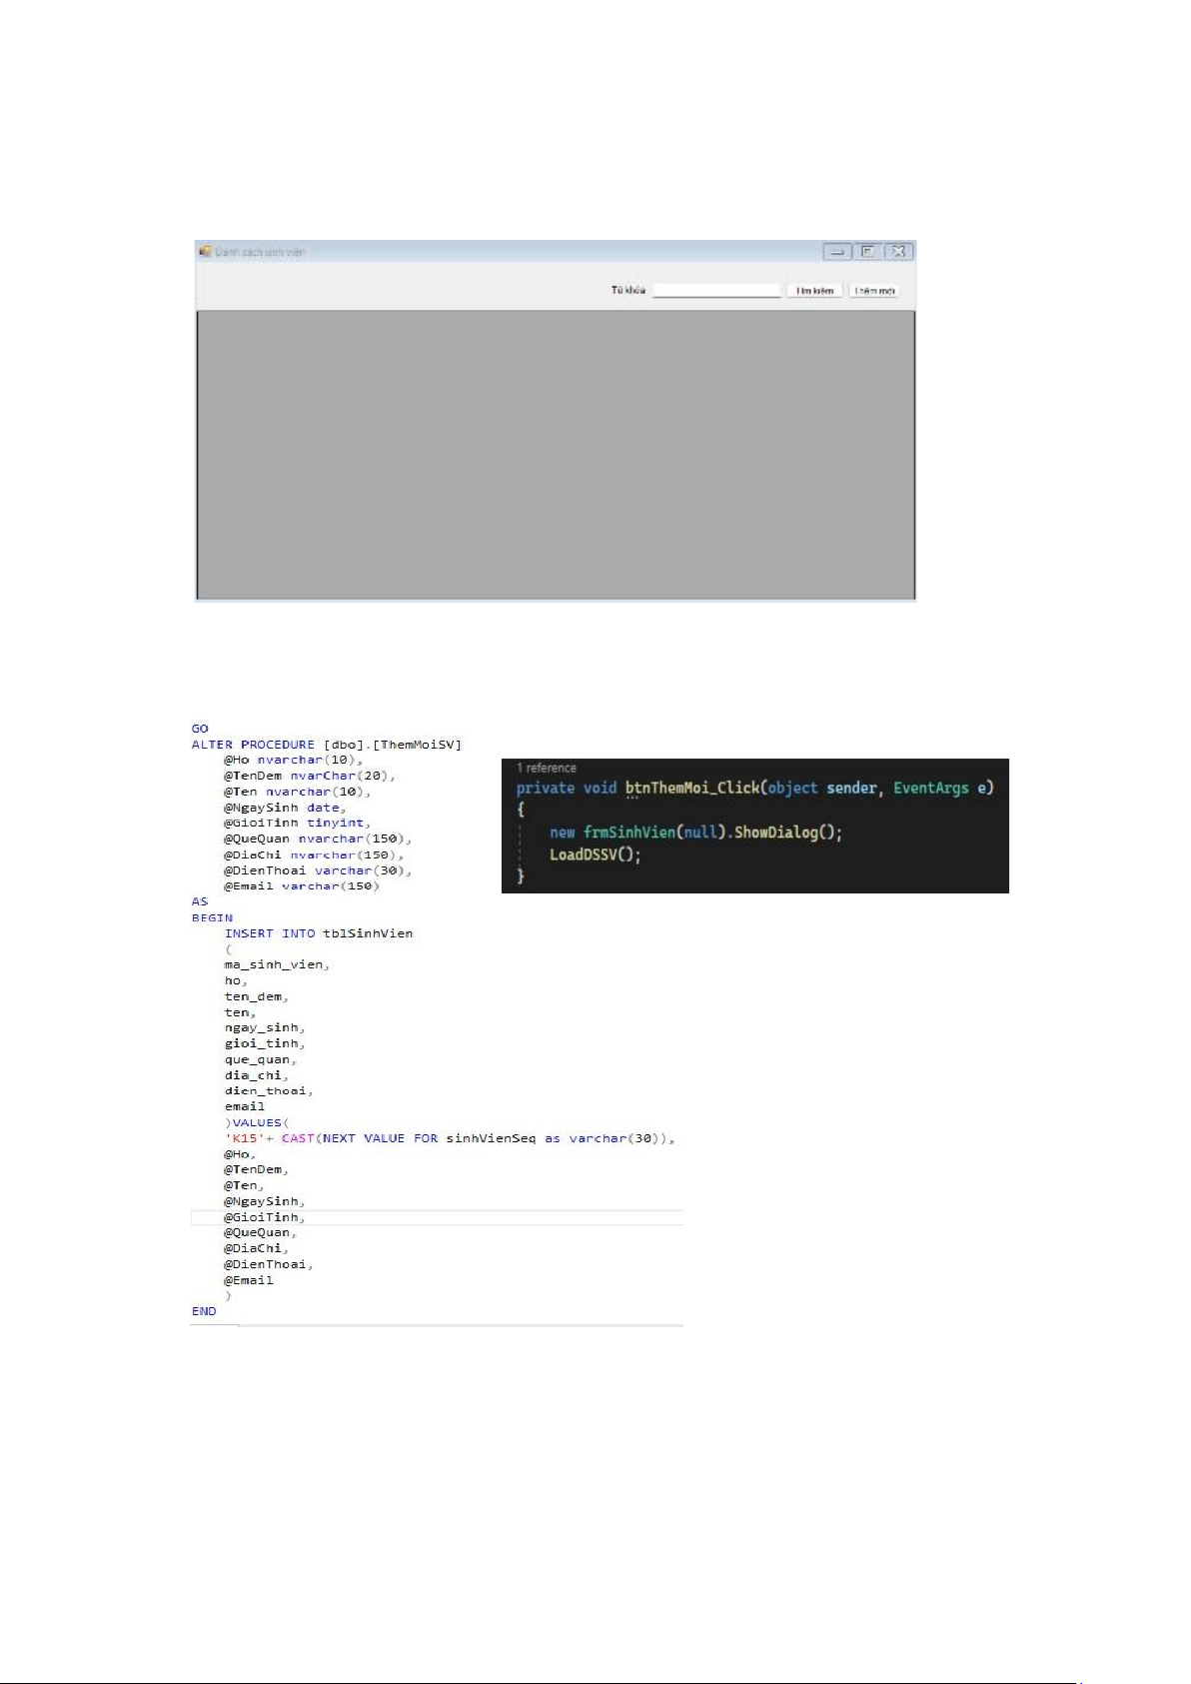Screen dimensions: 1191x1684
Task: Click the form's application icon in title bar
Action: coord(205,252)
